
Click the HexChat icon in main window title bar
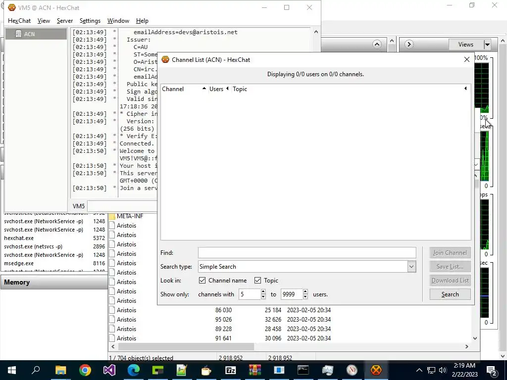click(x=12, y=7)
